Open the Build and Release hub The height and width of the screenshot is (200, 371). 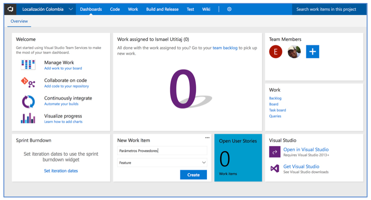click(162, 9)
